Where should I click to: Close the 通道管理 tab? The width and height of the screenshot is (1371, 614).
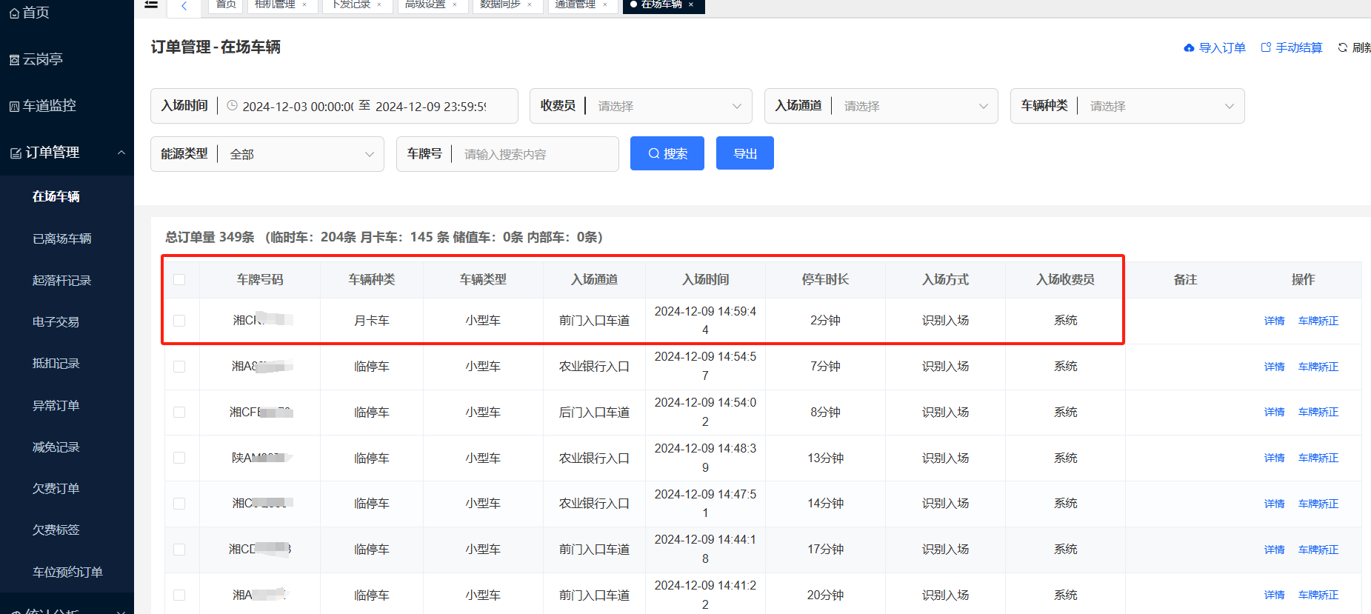[x=605, y=4]
